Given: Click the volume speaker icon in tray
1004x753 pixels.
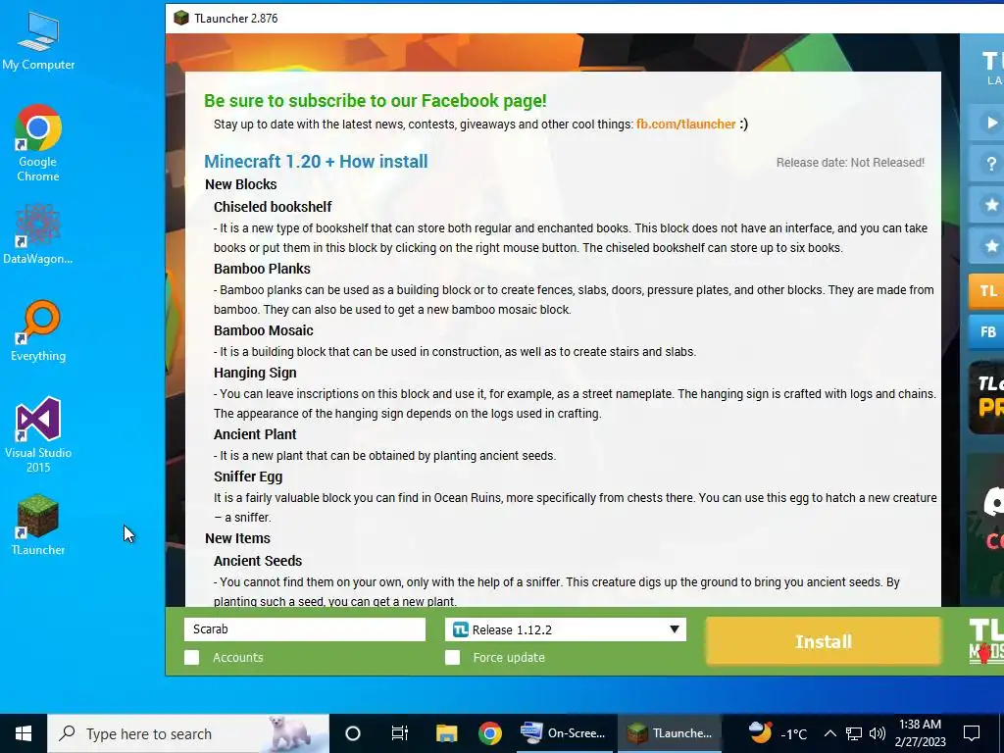Looking at the screenshot, I should point(878,733).
